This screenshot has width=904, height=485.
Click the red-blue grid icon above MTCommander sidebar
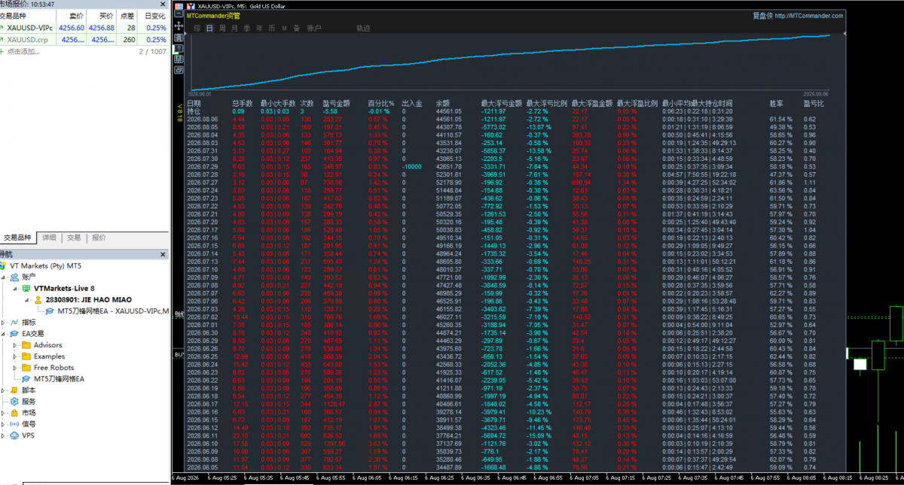[179, 6]
